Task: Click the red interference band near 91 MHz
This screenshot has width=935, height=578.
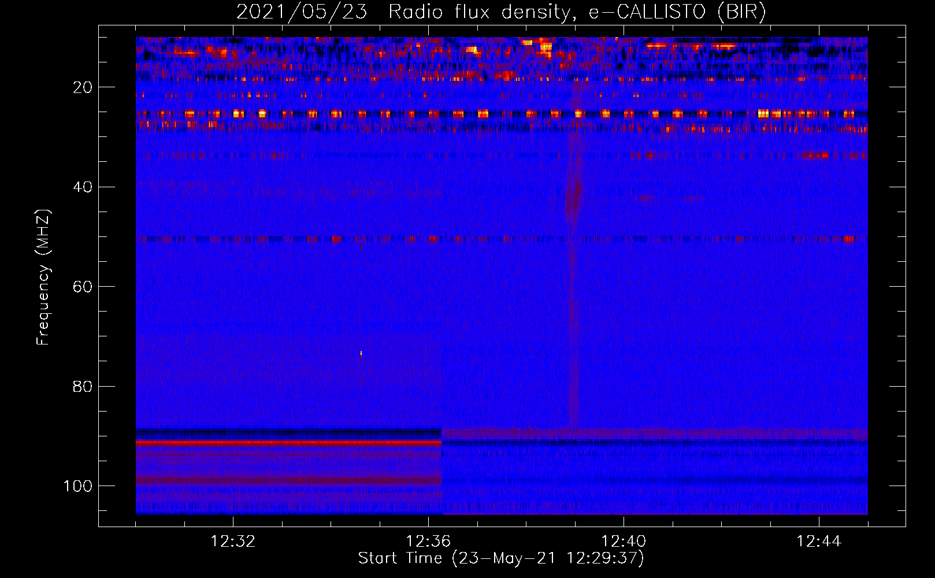Action: [288, 443]
